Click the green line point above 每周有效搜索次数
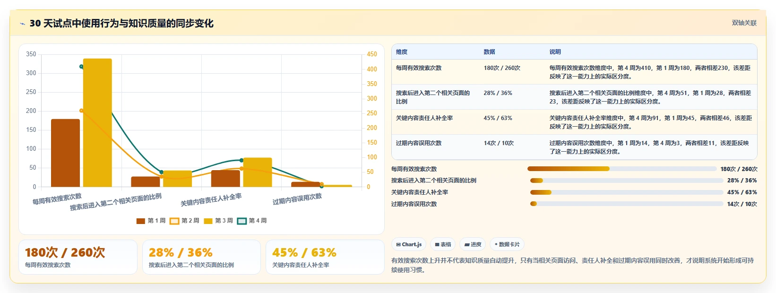Viewport: 776px width, 293px height. coord(81,67)
